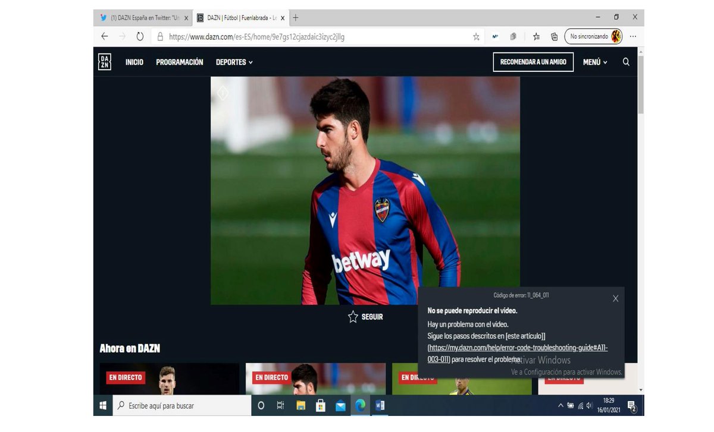The image size is (714, 432).
Task: View site lock information icon
Action: coord(160,37)
